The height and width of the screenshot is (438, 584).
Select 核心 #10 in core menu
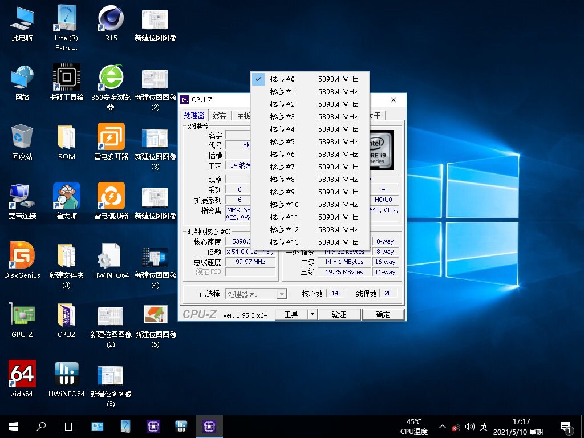(310, 205)
